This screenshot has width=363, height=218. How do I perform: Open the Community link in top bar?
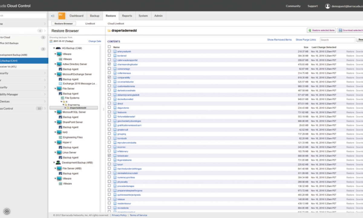coord(293,6)
